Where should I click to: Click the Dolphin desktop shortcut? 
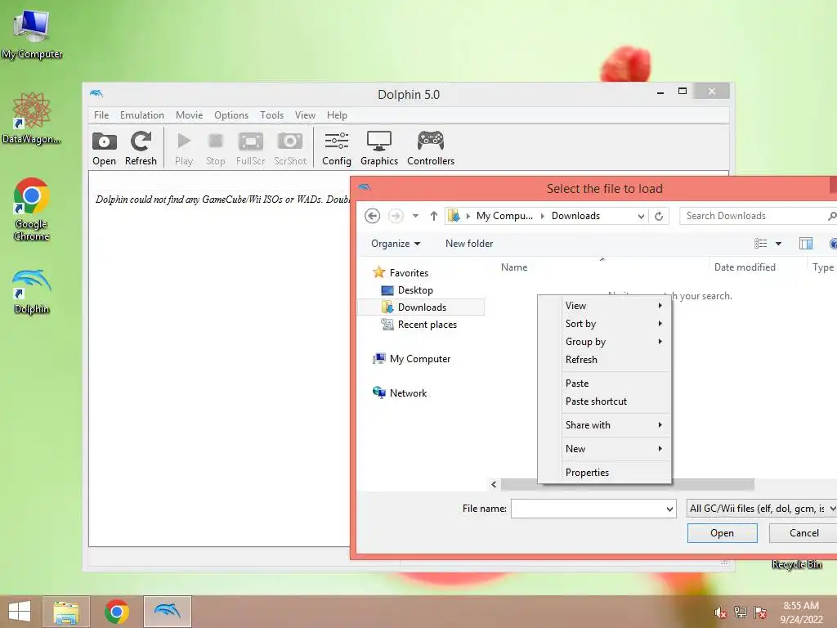point(32,292)
